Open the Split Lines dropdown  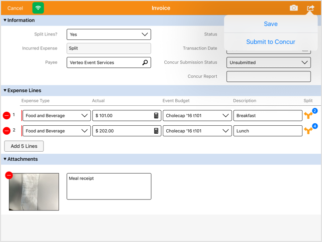click(109, 34)
